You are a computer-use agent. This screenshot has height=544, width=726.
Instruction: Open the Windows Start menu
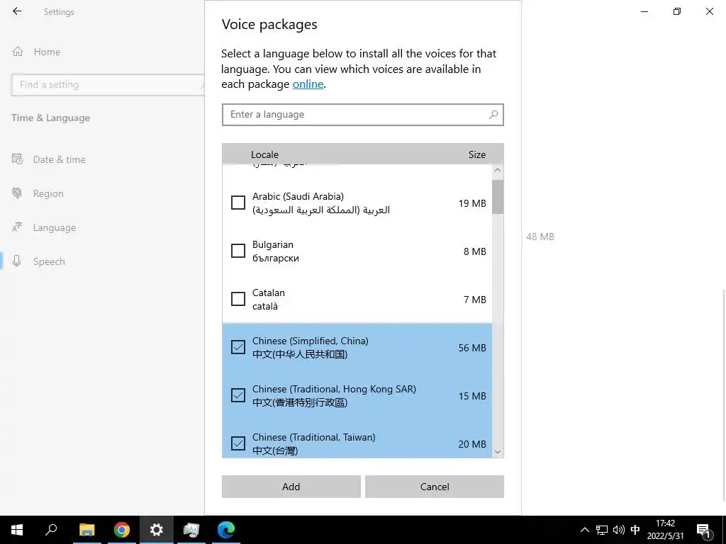coord(17,530)
